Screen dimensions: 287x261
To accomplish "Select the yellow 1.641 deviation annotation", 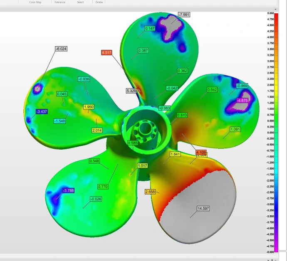I will (176, 154).
